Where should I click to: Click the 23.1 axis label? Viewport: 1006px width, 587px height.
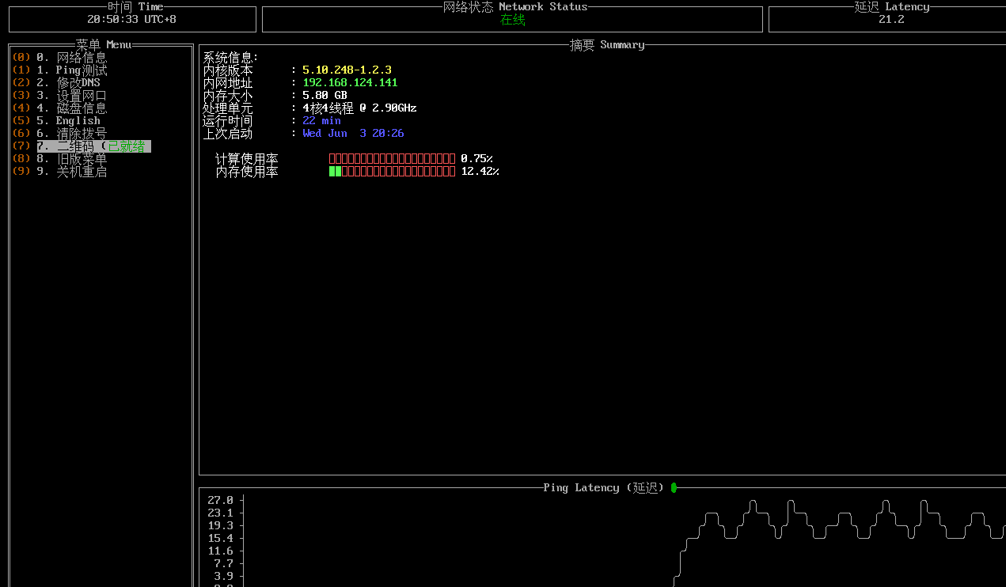point(220,513)
